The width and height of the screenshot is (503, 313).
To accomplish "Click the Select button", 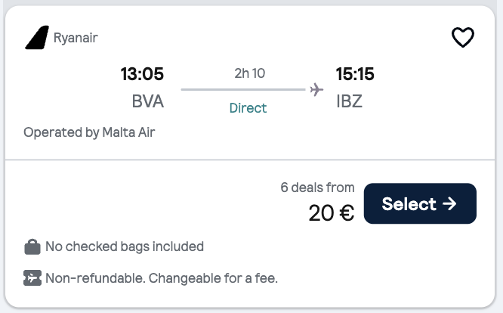I will click(x=420, y=203).
